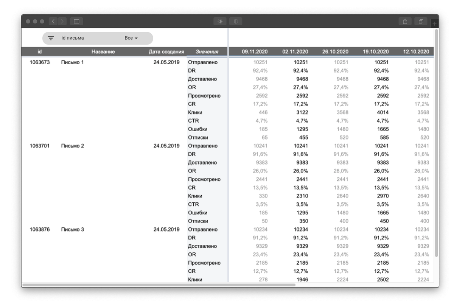The height and width of the screenshot is (306, 454).
Task: Click the clicks value 2970
Action: point(382,196)
